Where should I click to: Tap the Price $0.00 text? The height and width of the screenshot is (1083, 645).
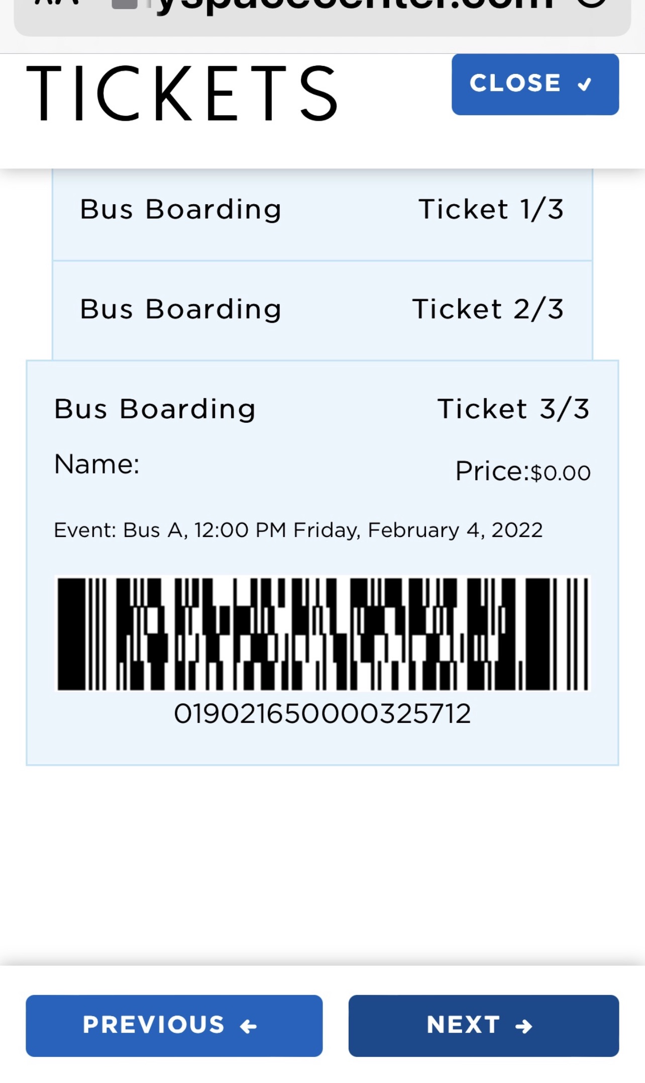522,472
